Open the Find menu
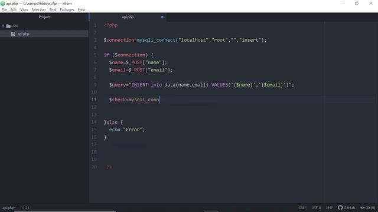 coord(53,9)
